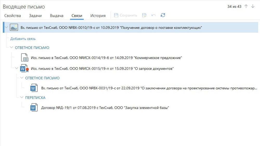Click the image icon of letter ВХ-0010/19-с
260x146 pixels.
[x=14, y=27]
